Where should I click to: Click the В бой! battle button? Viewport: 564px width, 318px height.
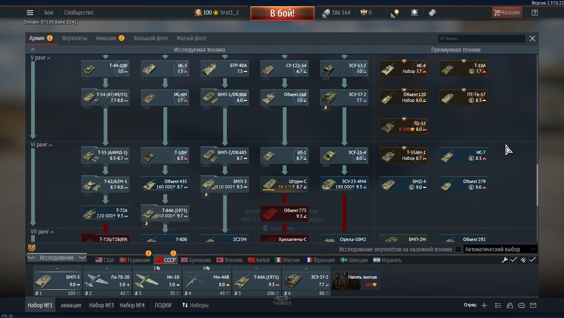click(282, 13)
